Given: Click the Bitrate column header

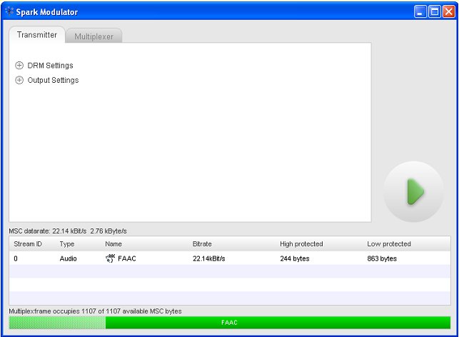Looking at the screenshot, I should [202, 244].
